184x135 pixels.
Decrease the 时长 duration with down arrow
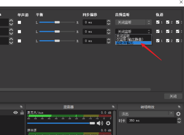(x=179, y=122)
